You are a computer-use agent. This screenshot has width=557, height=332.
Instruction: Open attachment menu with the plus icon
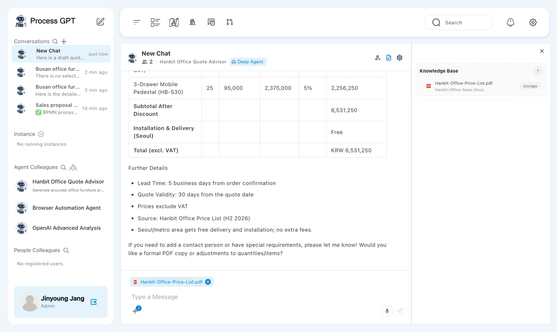135,311
